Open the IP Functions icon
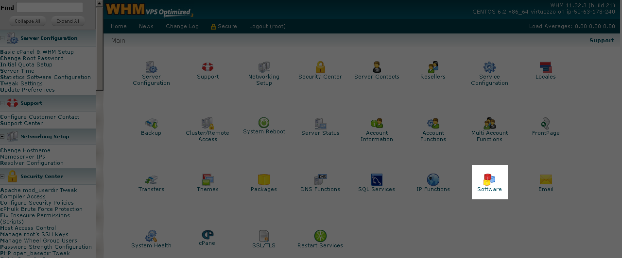The image size is (622, 258). click(433, 179)
